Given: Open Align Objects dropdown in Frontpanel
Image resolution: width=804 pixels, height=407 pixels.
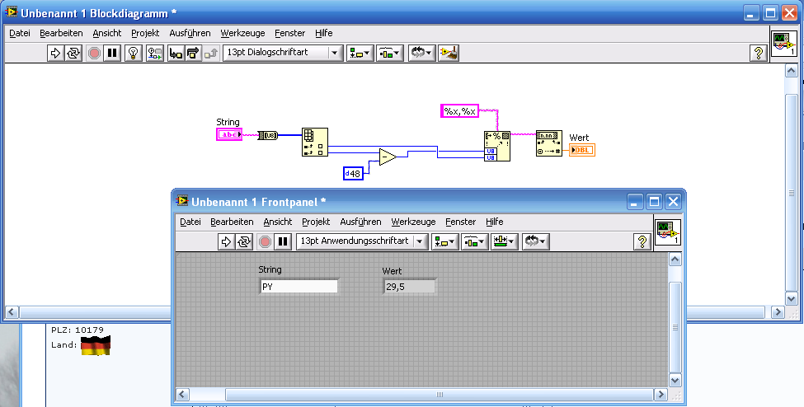Looking at the screenshot, I should [x=444, y=241].
